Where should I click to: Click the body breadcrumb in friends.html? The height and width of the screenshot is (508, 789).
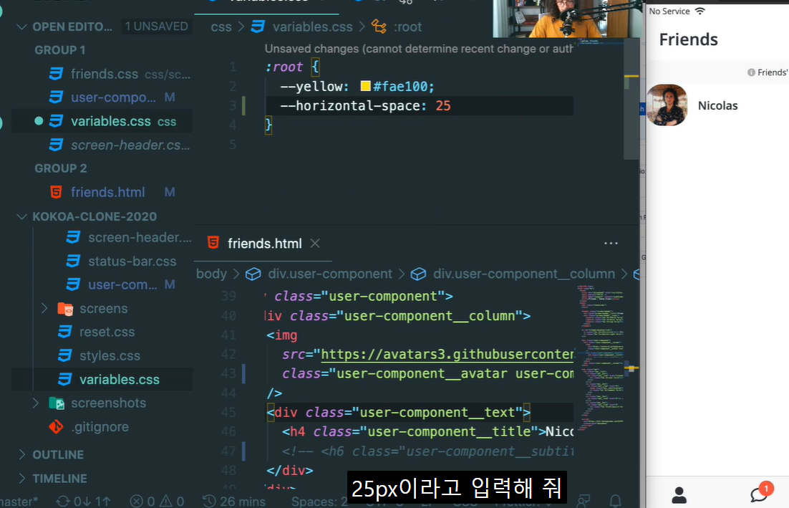pos(211,274)
